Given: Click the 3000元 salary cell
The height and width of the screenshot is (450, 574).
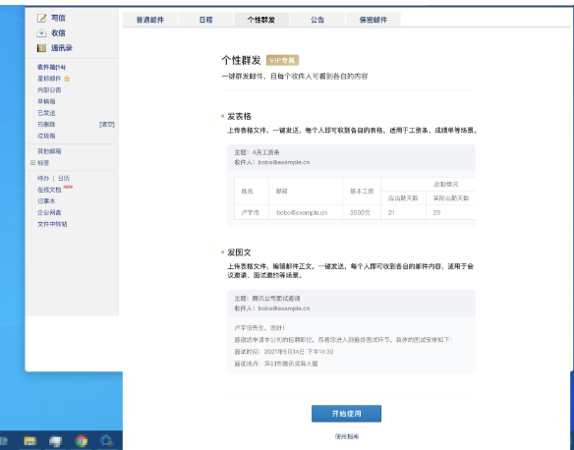Looking at the screenshot, I should (x=360, y=212).
